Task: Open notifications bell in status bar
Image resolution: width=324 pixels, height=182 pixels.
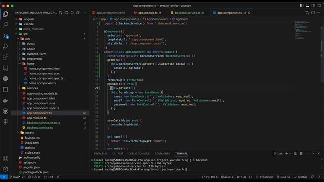Action: click(x=319, y=177)
